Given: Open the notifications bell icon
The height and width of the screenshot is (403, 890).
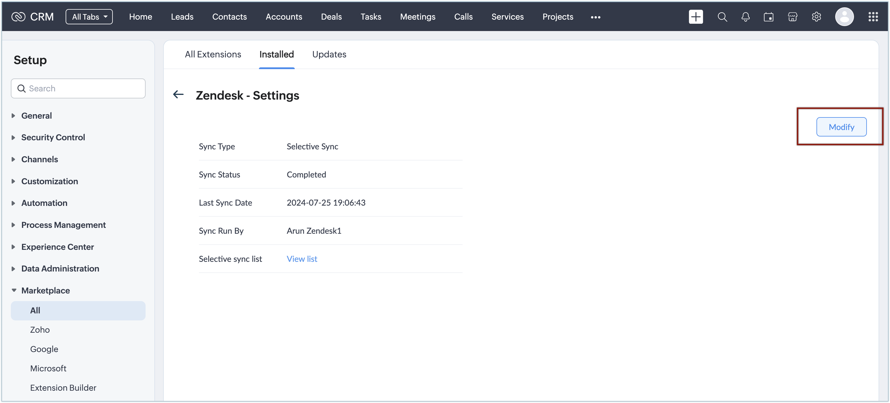Looking at the screenshot, I should coord(745,17).
